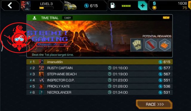The image size is (191, 111).
Task: Open the cash reward icon
Action: pos(137,45)
